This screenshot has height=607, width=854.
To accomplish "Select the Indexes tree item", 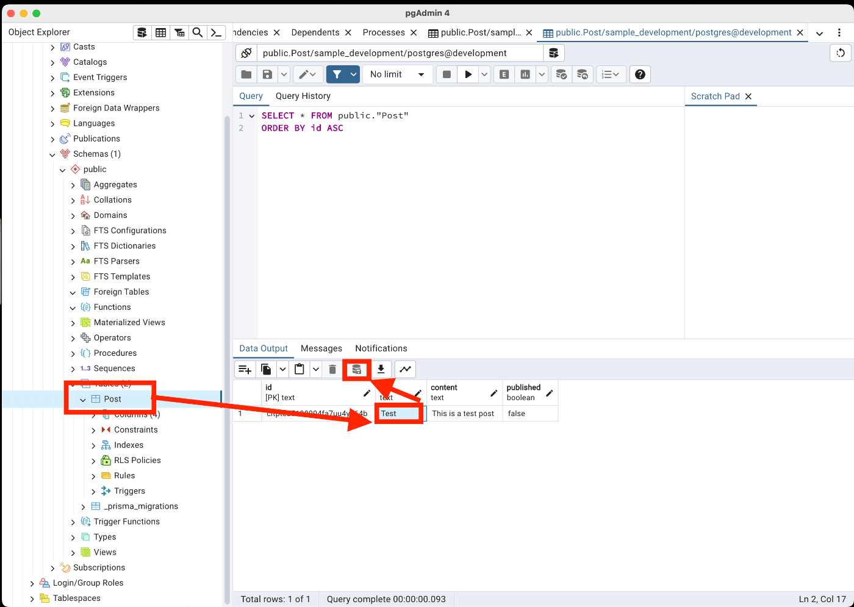I will [128, 445].
